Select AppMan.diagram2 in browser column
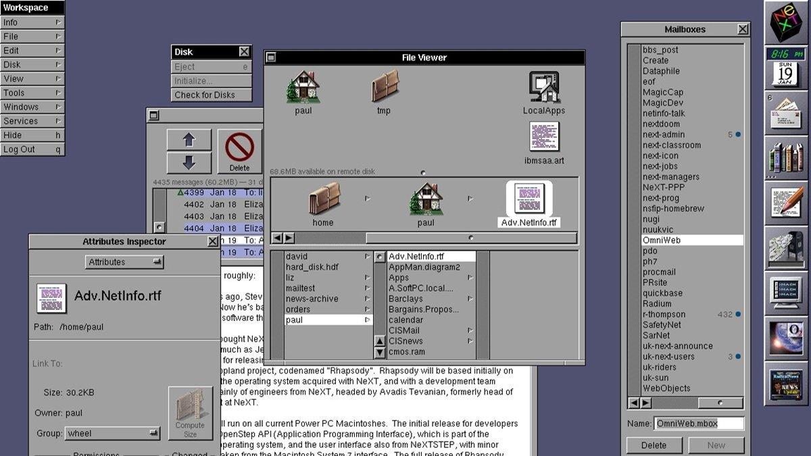The width and height of the screenshot is (811, 456). 431,268
